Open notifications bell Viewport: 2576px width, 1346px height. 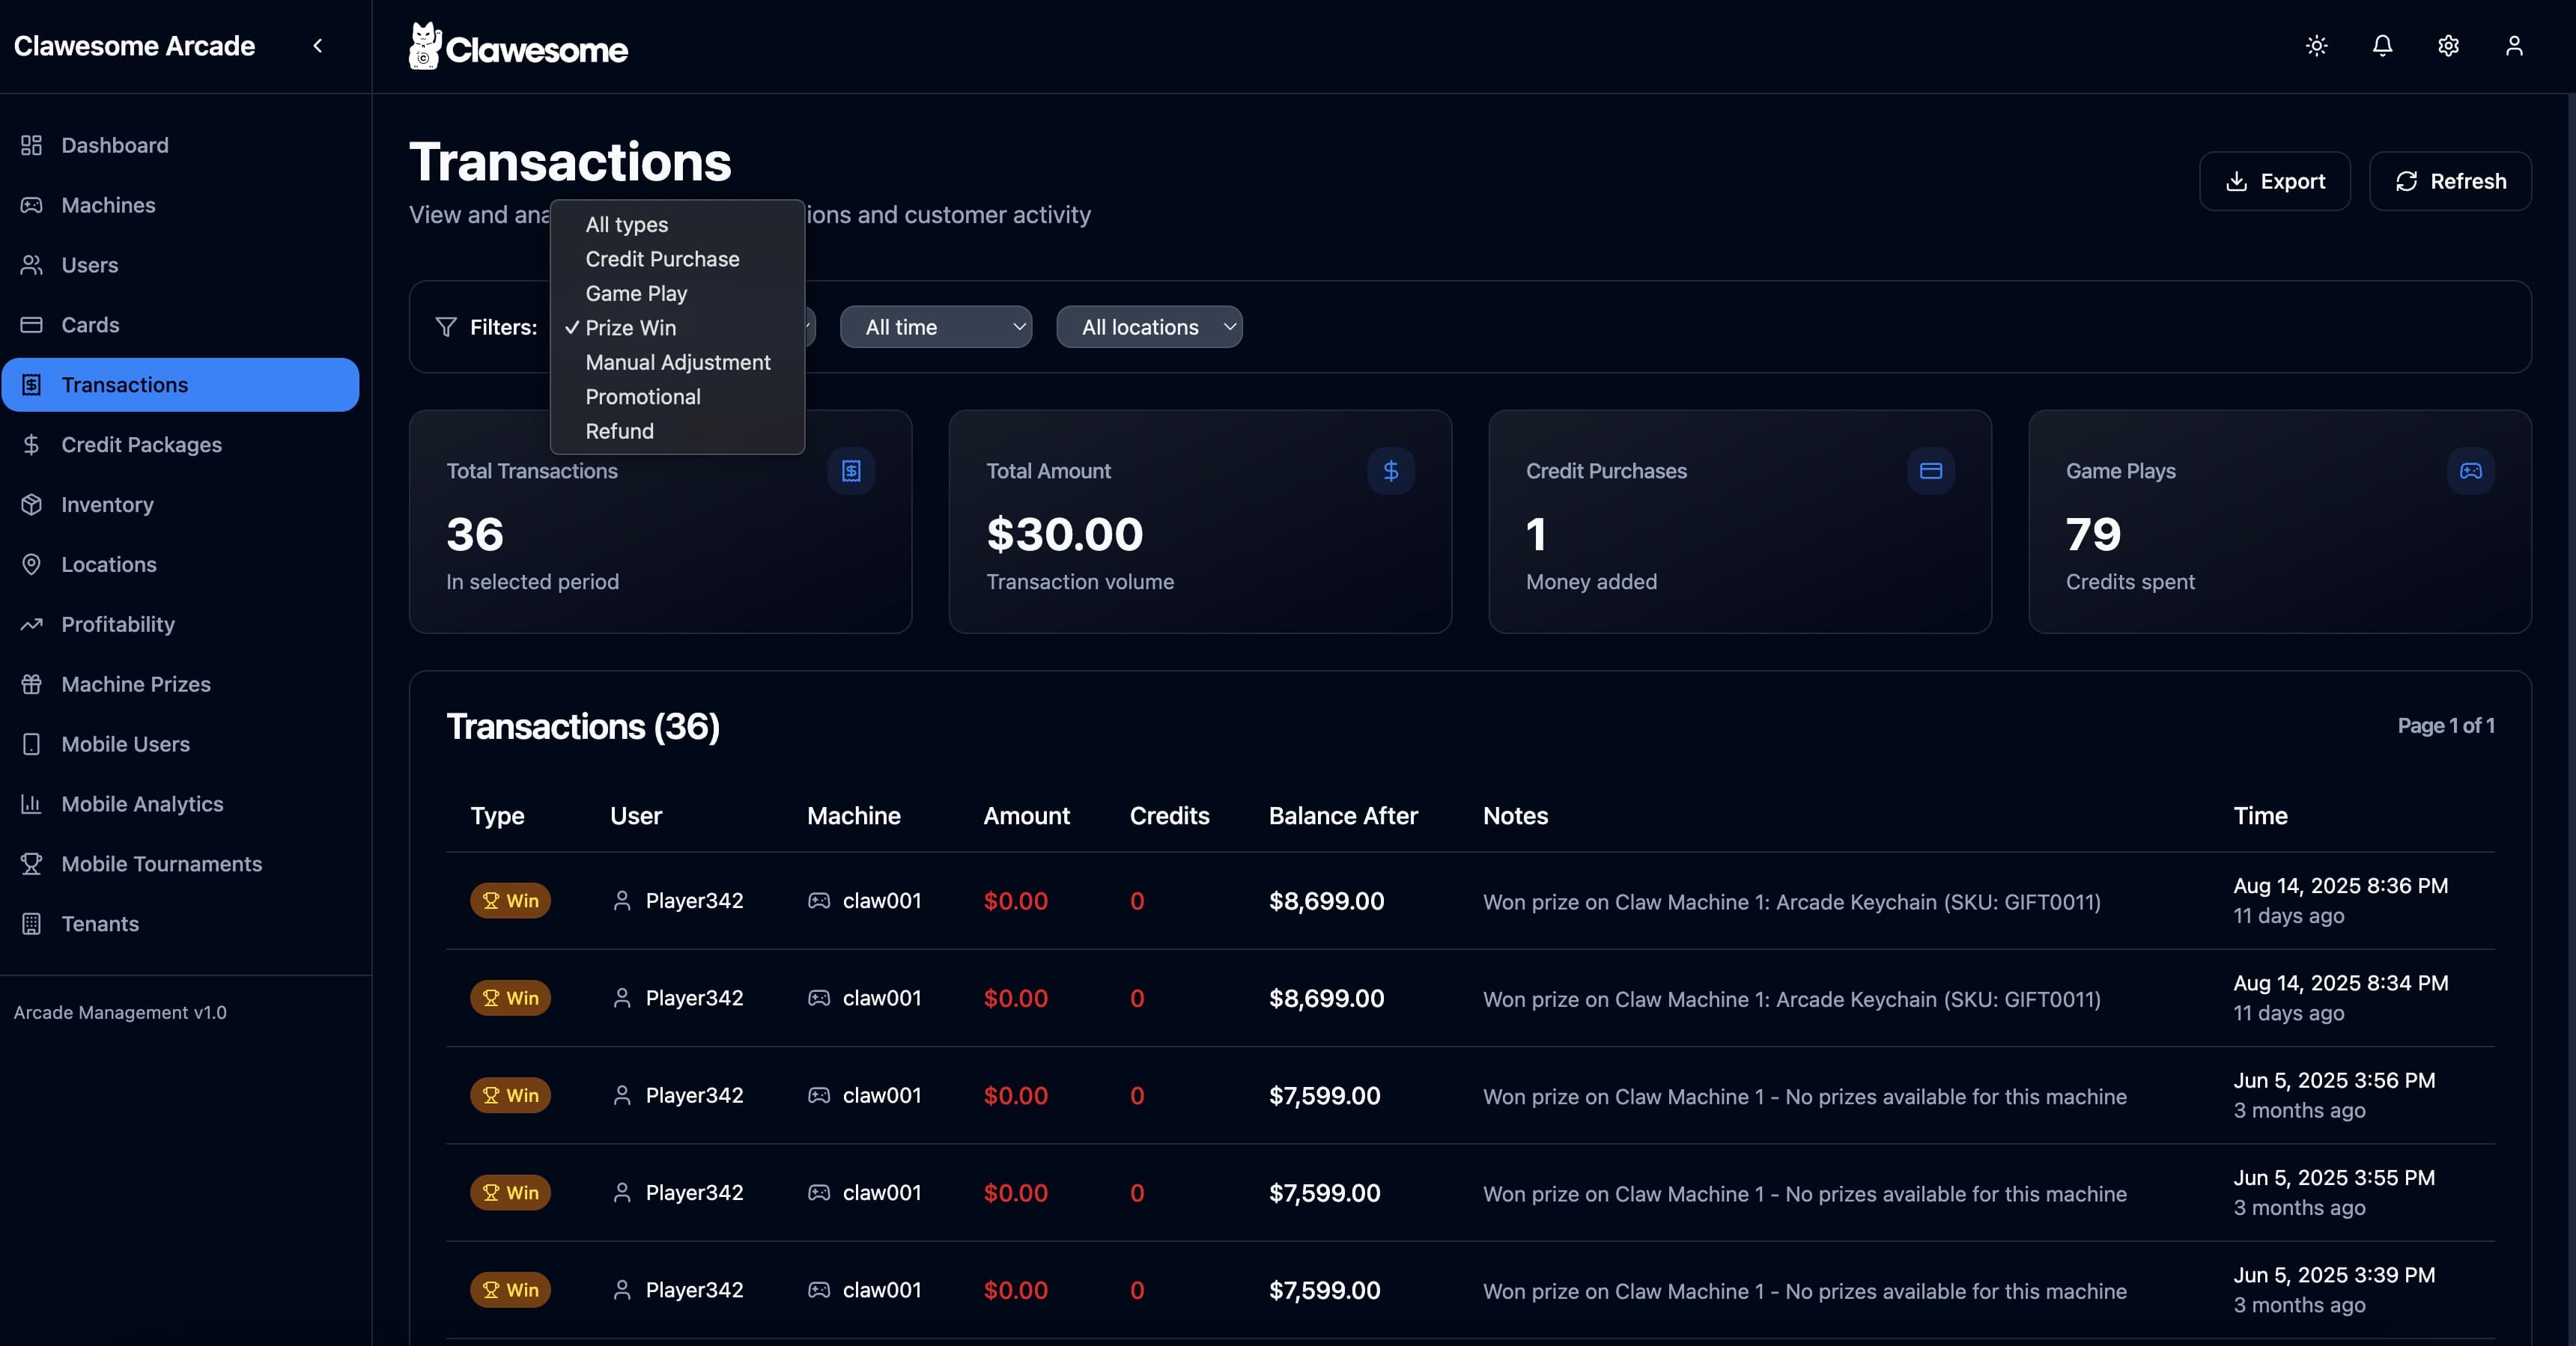(x=2382, y=45)
